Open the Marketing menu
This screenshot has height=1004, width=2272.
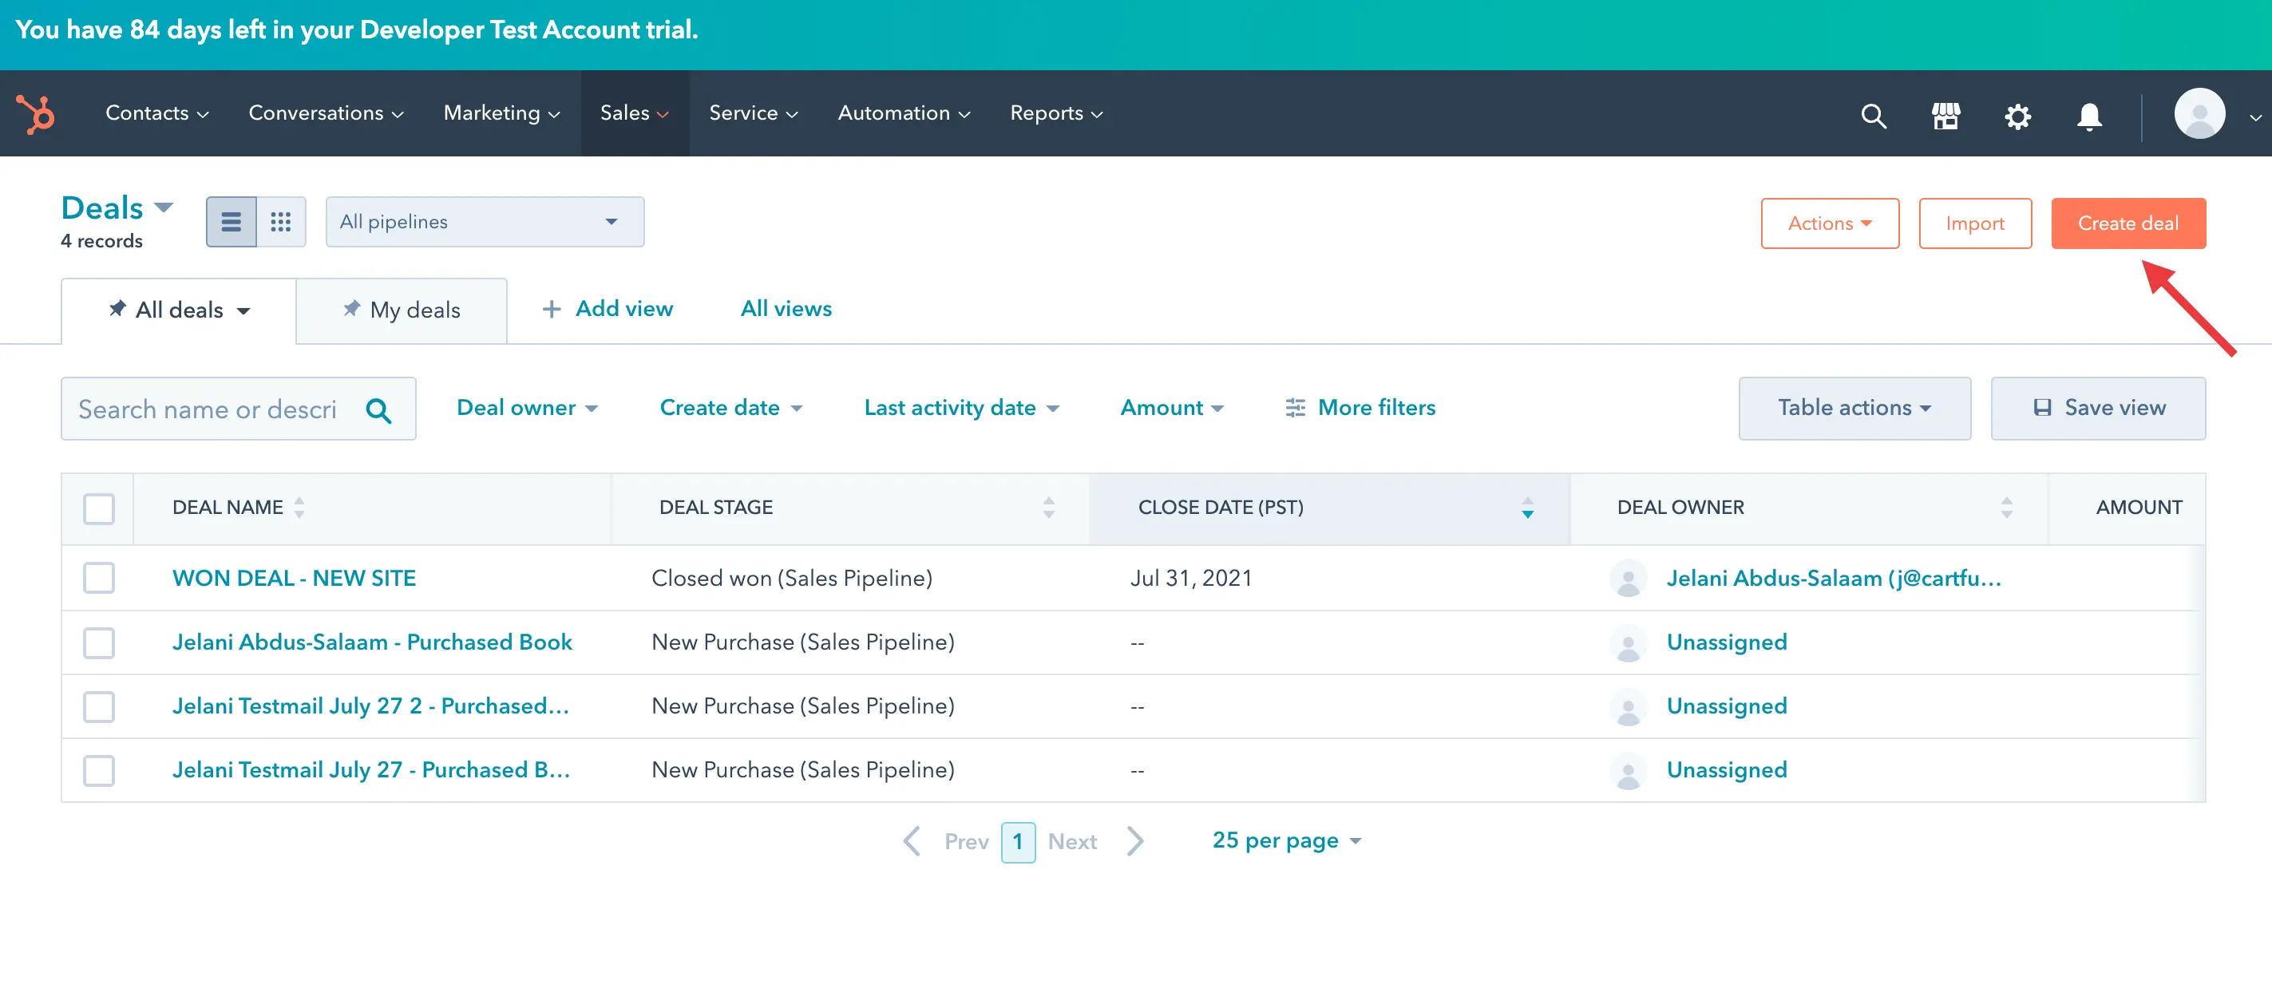click(x=501, y=113)
